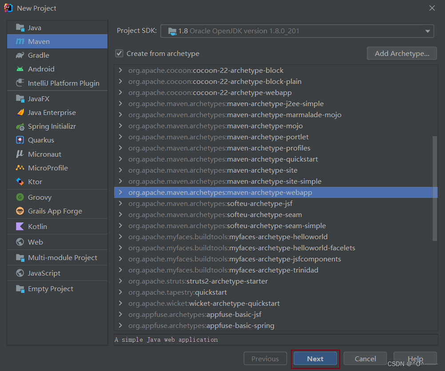The width and height of the screenshot is (445, 371).
Task: Click the Web globe icon
Action: click(x=20, y=242)
